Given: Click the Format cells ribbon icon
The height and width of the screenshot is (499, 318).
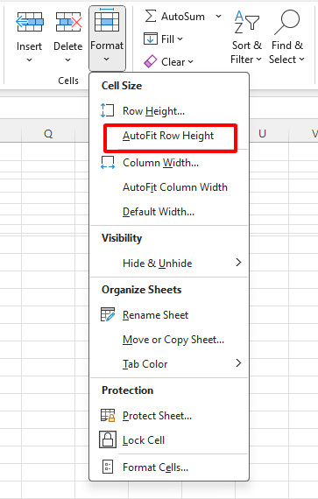Looking at the screenshot, I should (x=107, y=20).
